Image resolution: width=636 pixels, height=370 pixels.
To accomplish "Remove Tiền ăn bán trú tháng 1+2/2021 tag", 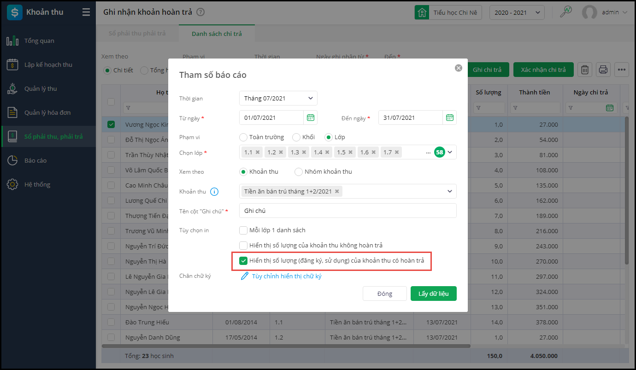I will pyautogui.click(x=337, y=191).
